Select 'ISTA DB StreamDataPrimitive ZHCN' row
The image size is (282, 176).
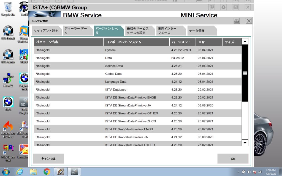pyautogui.click(x=138, y=121)
